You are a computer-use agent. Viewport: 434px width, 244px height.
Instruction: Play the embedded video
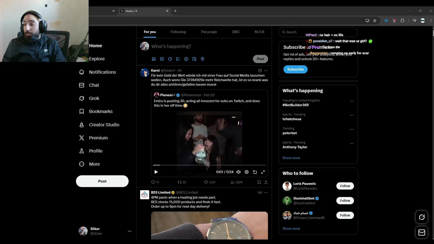156,172
